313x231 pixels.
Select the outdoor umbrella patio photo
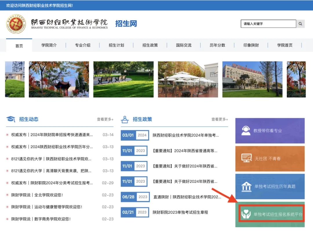point(188,79)
